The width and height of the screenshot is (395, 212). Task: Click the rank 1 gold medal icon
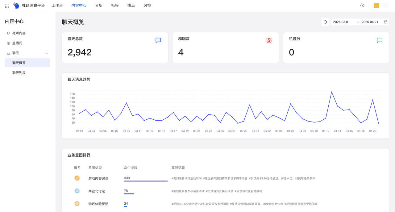pyautogui.click(x=77, y=178)
